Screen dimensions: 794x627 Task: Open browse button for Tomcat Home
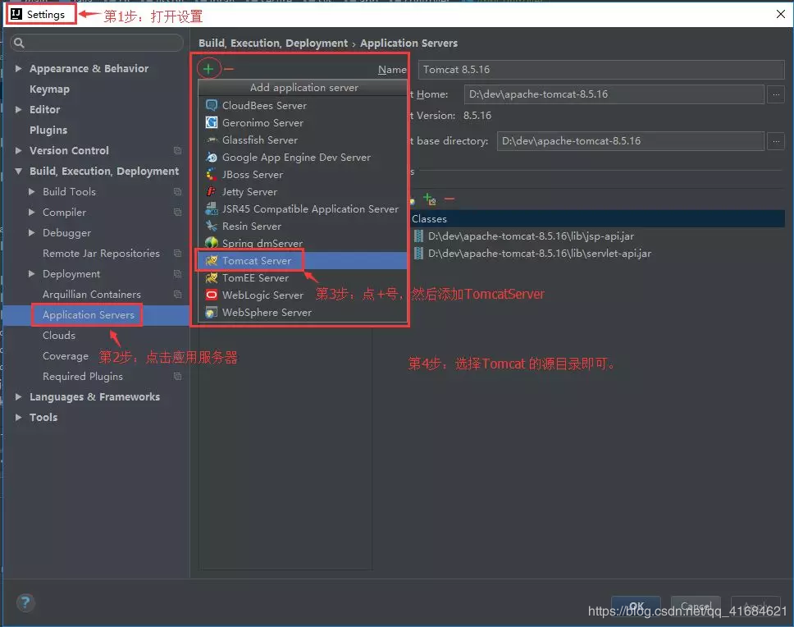pyautogui.click(x=776, y=94)
